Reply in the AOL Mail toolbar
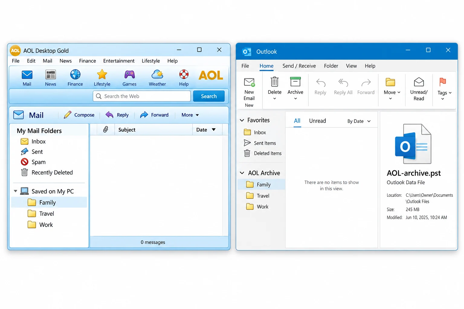Screen dimensions: 464x309 [x=117, y=115]
